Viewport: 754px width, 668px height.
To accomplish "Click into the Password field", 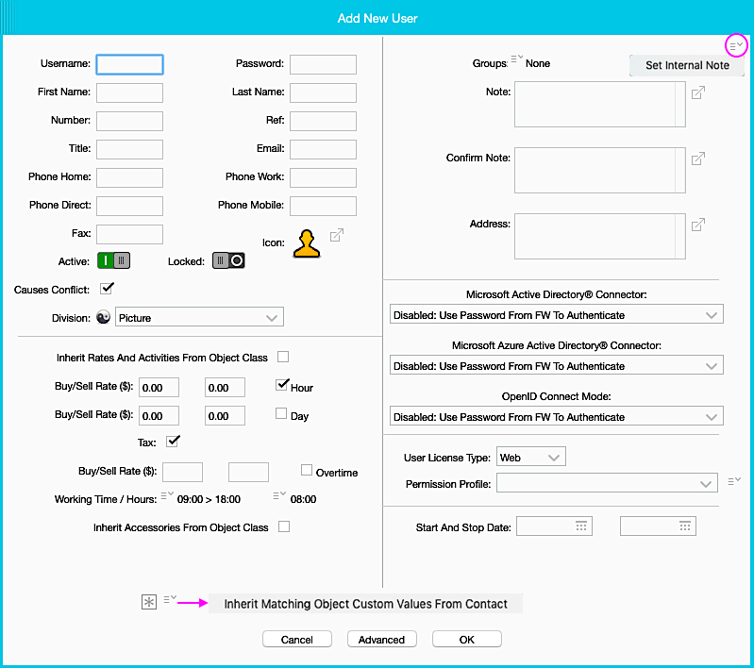I will (x=323, y=64).
